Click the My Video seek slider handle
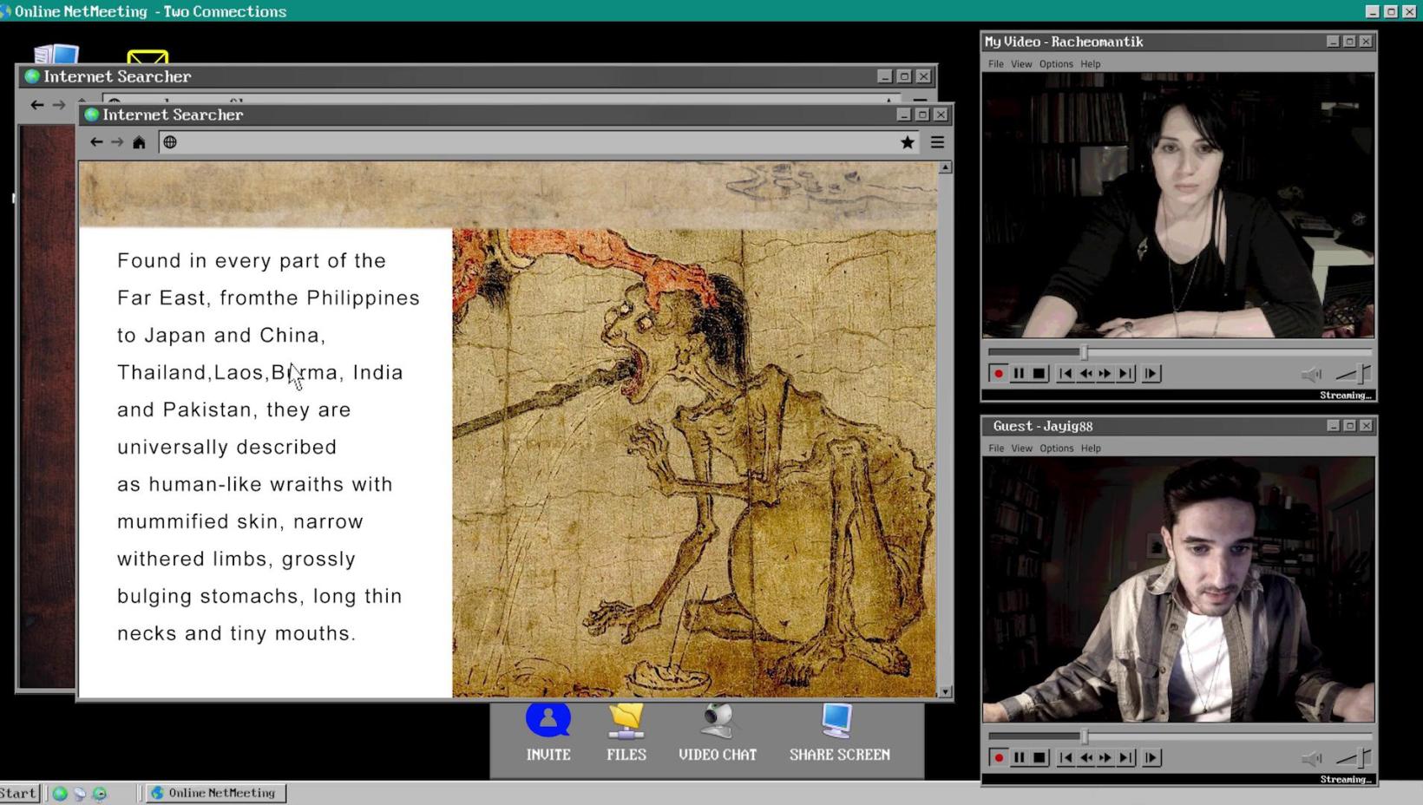This screenshot has width=1423, height=805. [x=1084, y=352]
